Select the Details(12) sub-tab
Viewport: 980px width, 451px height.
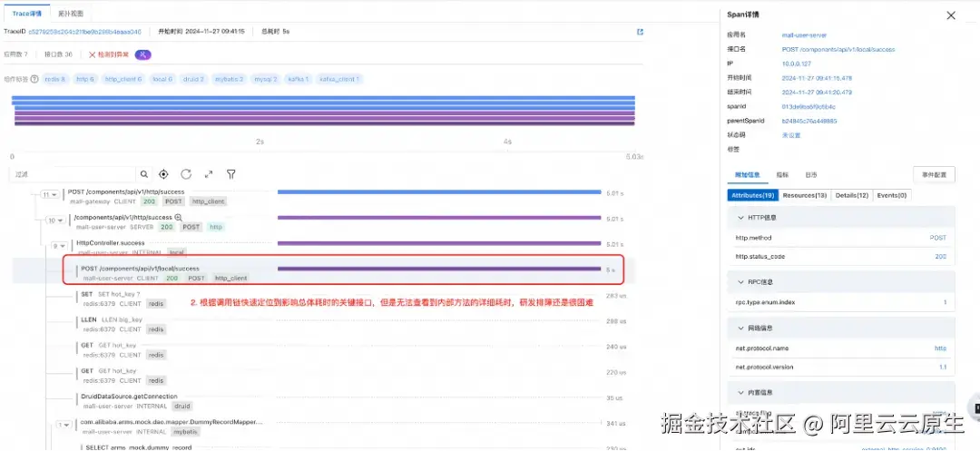(852, 195)
